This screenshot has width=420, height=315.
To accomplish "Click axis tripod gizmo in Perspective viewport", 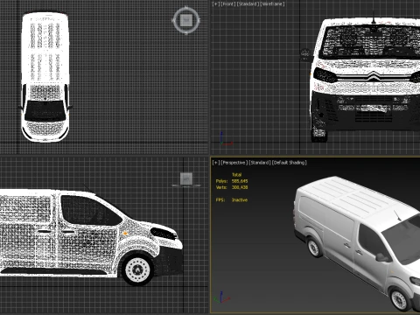I will 221,297.
